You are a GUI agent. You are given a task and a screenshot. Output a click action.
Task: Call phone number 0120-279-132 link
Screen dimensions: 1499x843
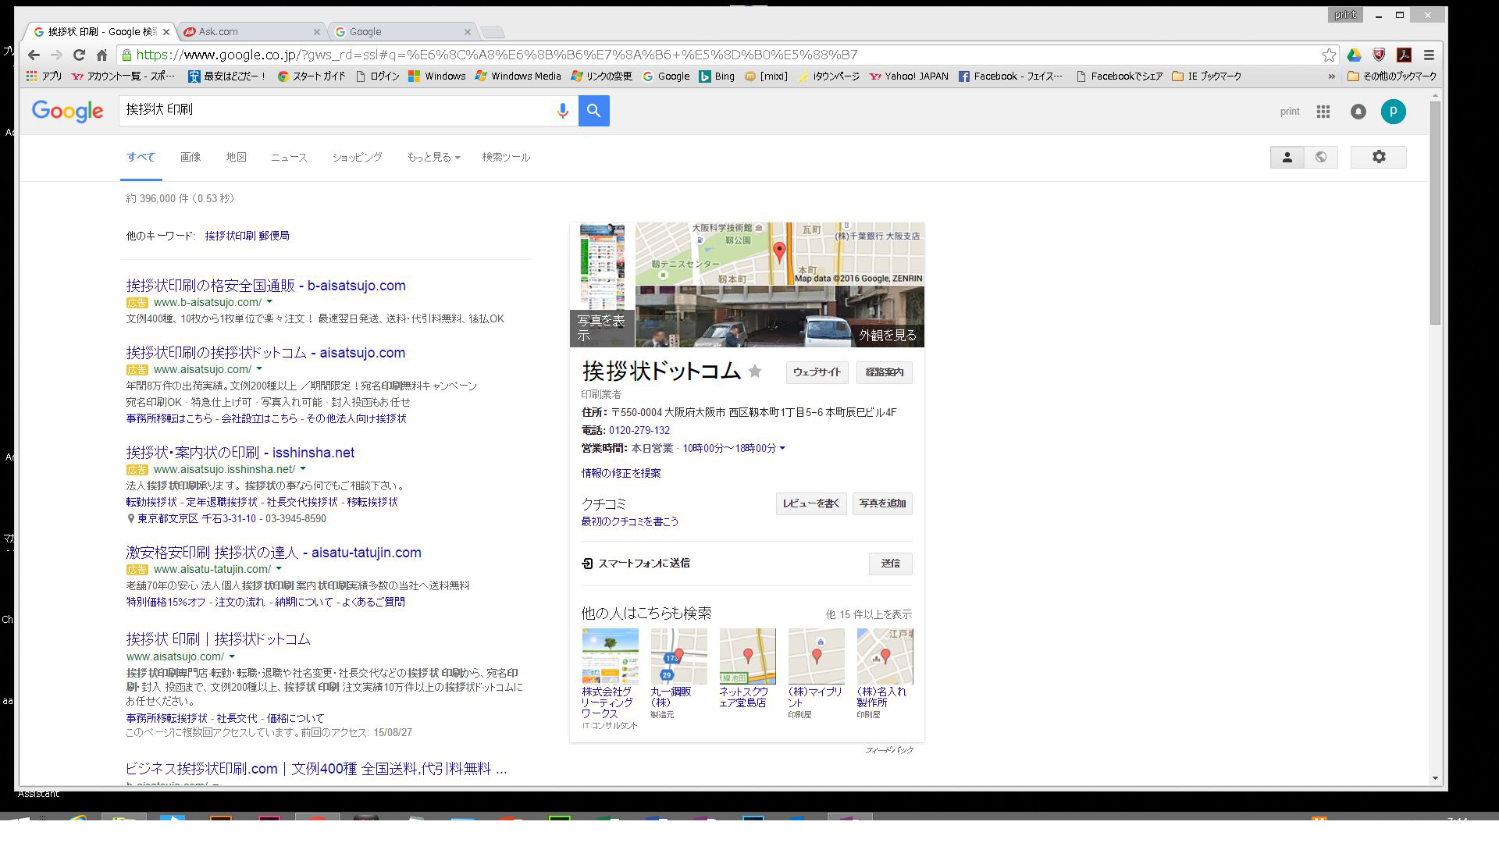click(x=639, y=430)
